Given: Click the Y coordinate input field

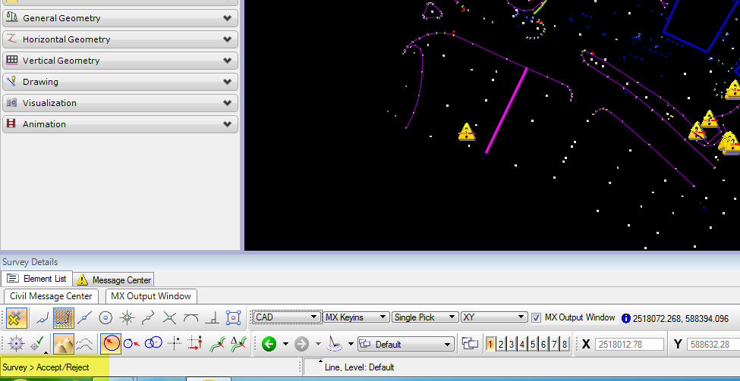Looking at the screenshot, I should (x=713, y=345).
